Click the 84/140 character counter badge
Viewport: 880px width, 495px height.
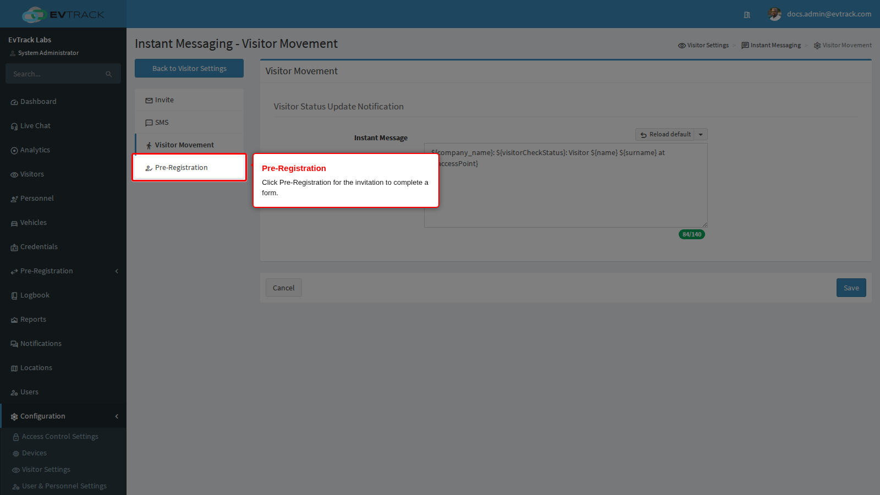tap(692, 234)
